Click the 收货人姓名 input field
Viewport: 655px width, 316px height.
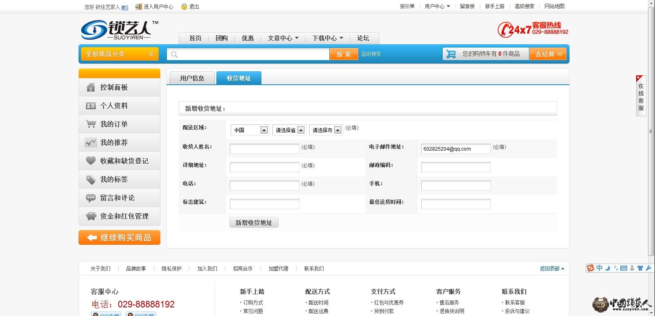tap(265, 149)
